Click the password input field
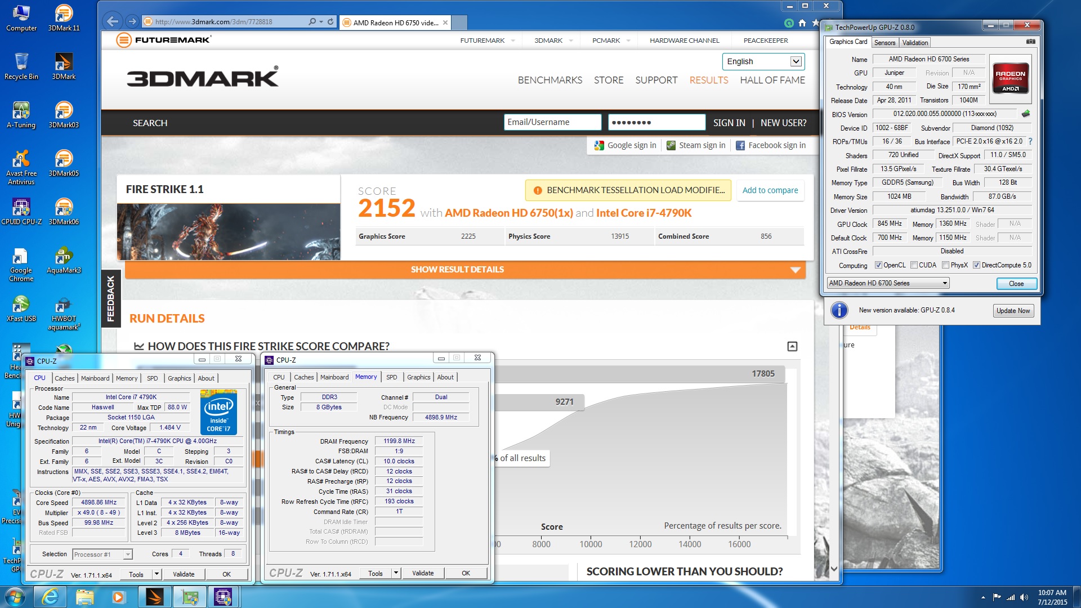The height and width of the screenshot is (608, 1081). coord(656,122)
